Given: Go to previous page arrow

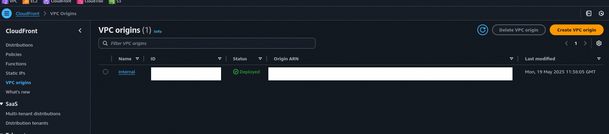Looking at the screenshot, I should pos(566,43).
